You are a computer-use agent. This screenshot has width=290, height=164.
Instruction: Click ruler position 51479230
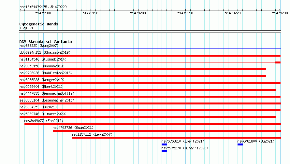(x=280, y=13)
